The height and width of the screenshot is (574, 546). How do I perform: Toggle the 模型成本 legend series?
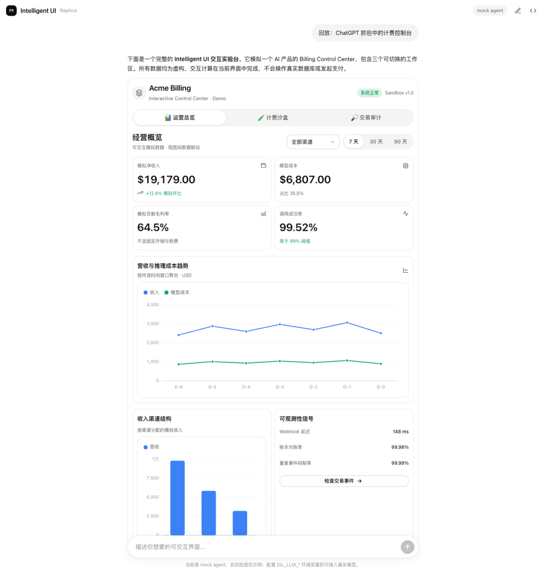[x=177, y=292]
